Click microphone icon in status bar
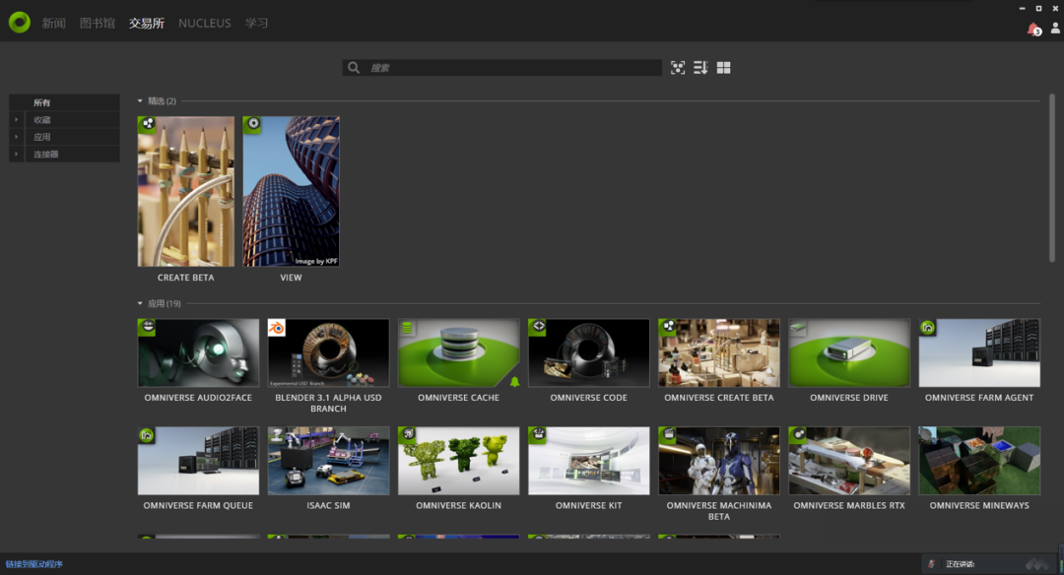 coord(932,564)
